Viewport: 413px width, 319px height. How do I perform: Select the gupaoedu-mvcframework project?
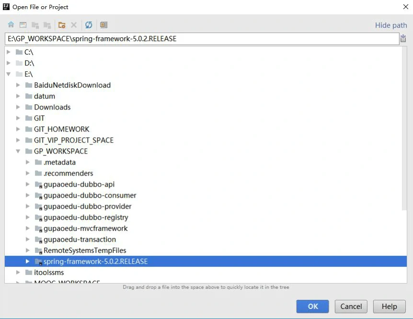coord(85,229)
